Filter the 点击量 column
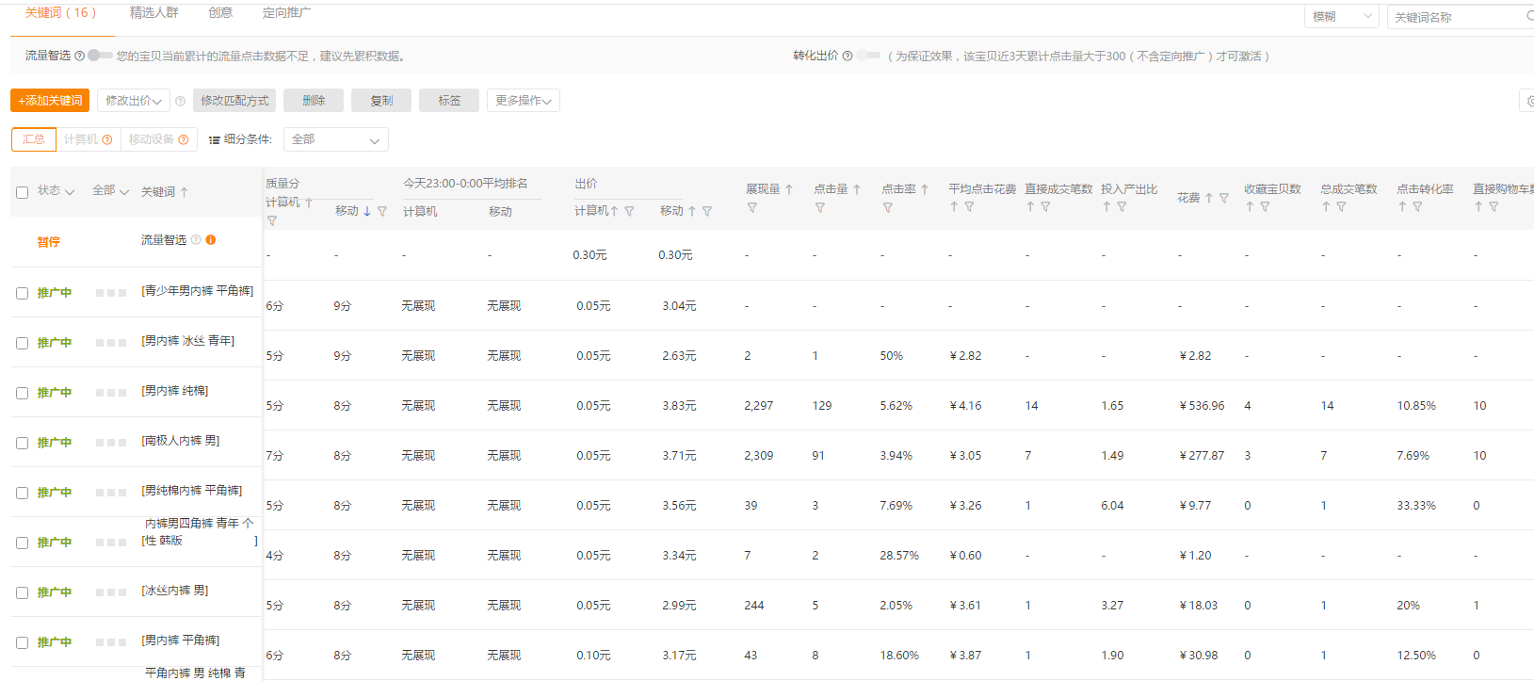 coord(820,208)
